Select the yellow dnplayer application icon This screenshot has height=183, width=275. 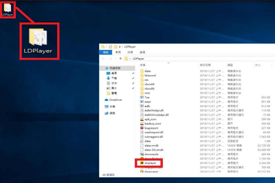point(142,163)
